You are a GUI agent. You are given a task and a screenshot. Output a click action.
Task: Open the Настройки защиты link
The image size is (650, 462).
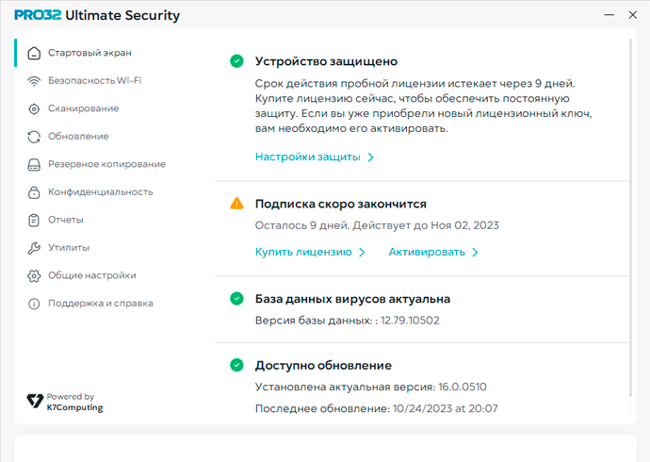coord(307,157)
